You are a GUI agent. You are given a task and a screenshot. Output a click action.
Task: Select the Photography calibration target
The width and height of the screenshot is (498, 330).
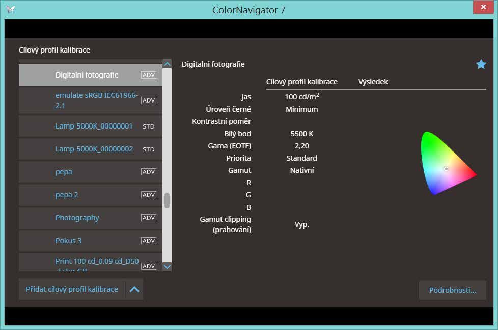click(x=91, y=218)
